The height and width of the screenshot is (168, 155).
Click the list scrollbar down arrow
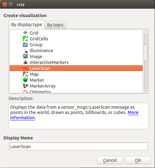(x=146, y=91)
